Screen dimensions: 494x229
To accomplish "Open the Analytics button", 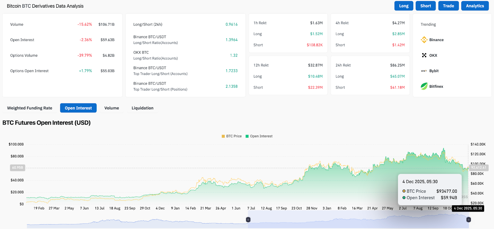I will point(475,6).
